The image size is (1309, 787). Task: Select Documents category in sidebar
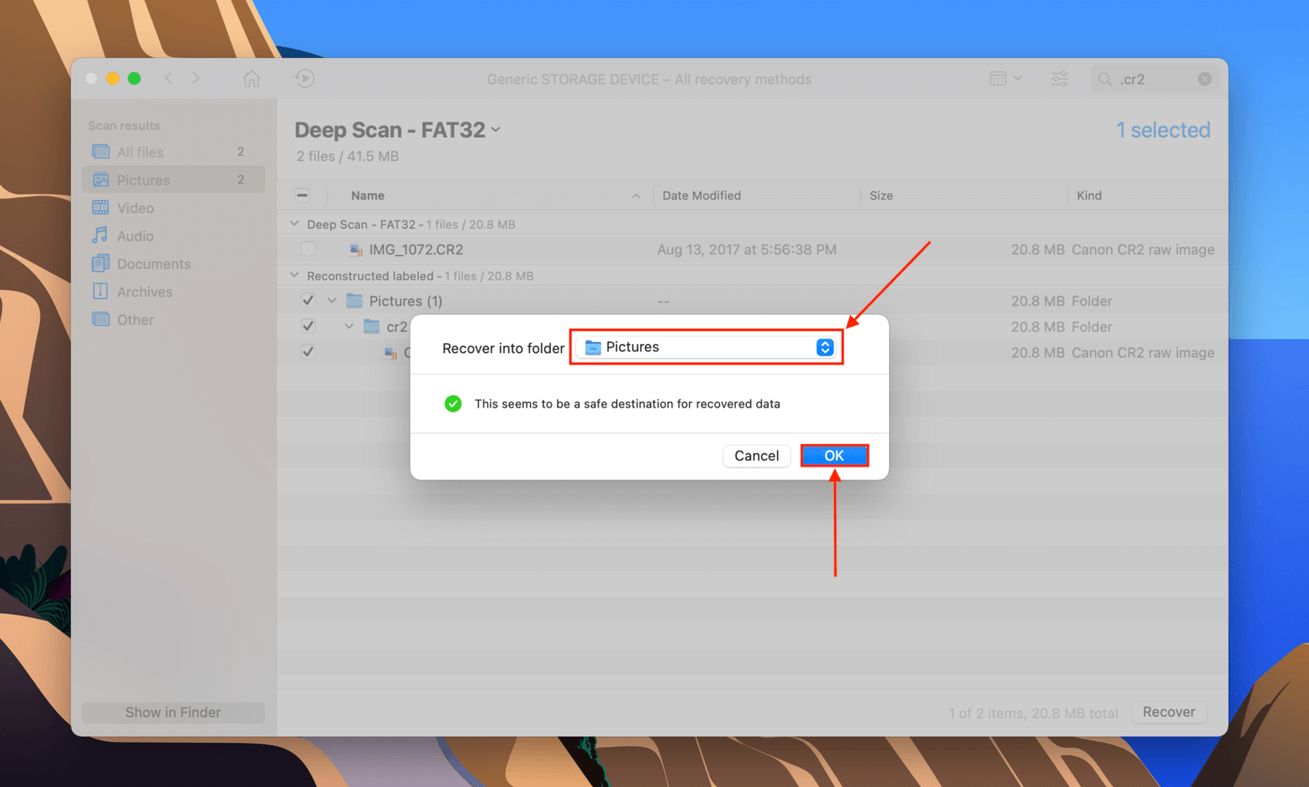tap(173, 264)
